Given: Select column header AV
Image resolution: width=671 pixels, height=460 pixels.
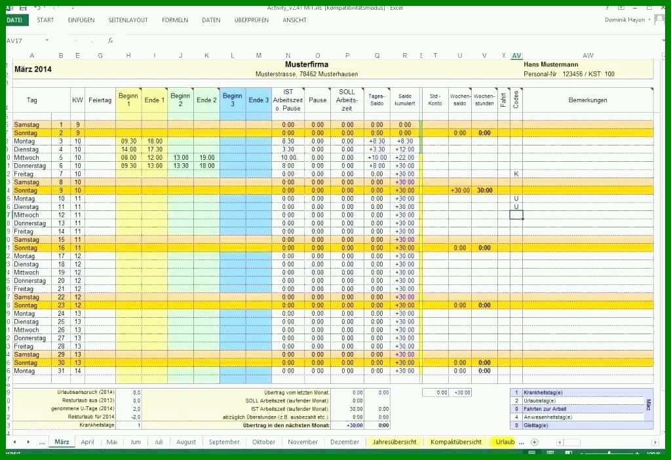Looking at the screenshot, I should point(516,56).
